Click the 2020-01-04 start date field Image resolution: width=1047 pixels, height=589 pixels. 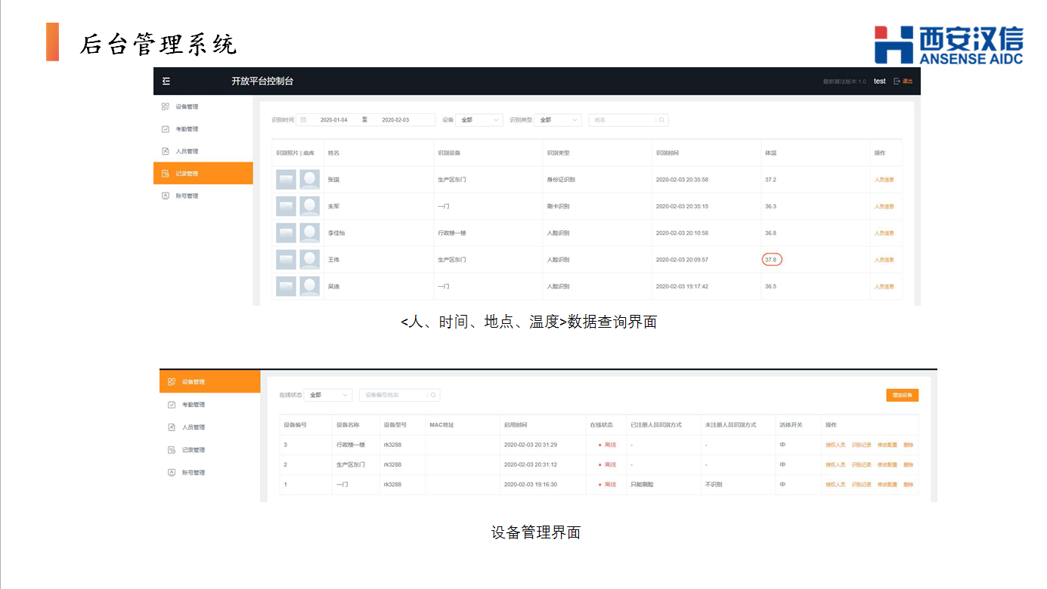(333, 120)
